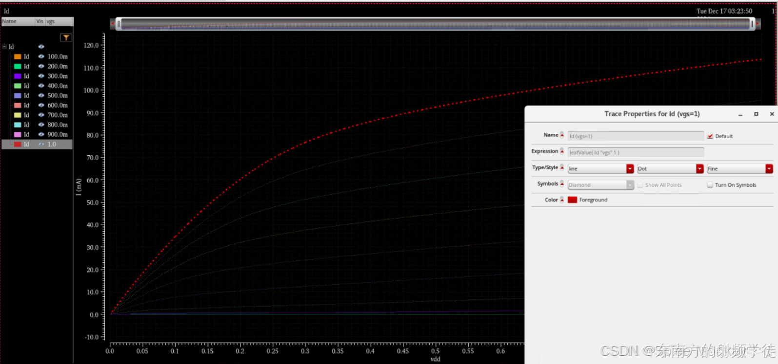The width and height of the screenshot is (778, 364).
Task: Click right handle of zoom scrollbar
Action: pos(752,24)
